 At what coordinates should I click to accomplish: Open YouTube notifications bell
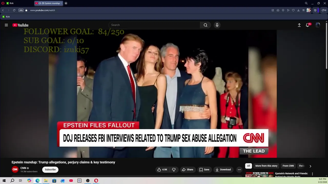point(308,25)
